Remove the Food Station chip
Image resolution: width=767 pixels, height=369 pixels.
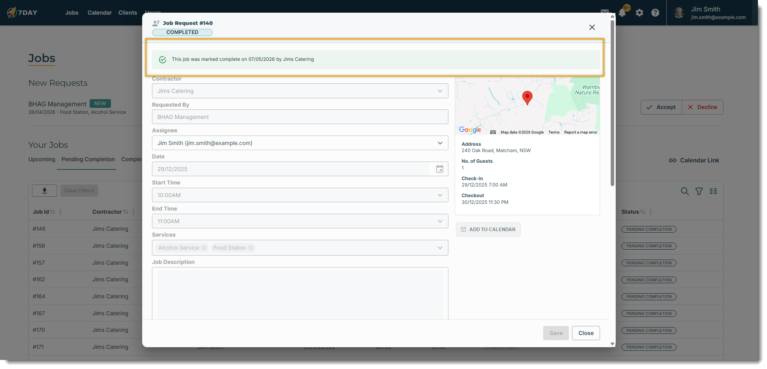pyautogui.click(x=251, y=248)
